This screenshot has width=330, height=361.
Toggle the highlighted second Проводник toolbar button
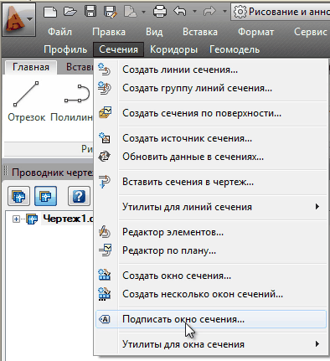pos(45,196)
